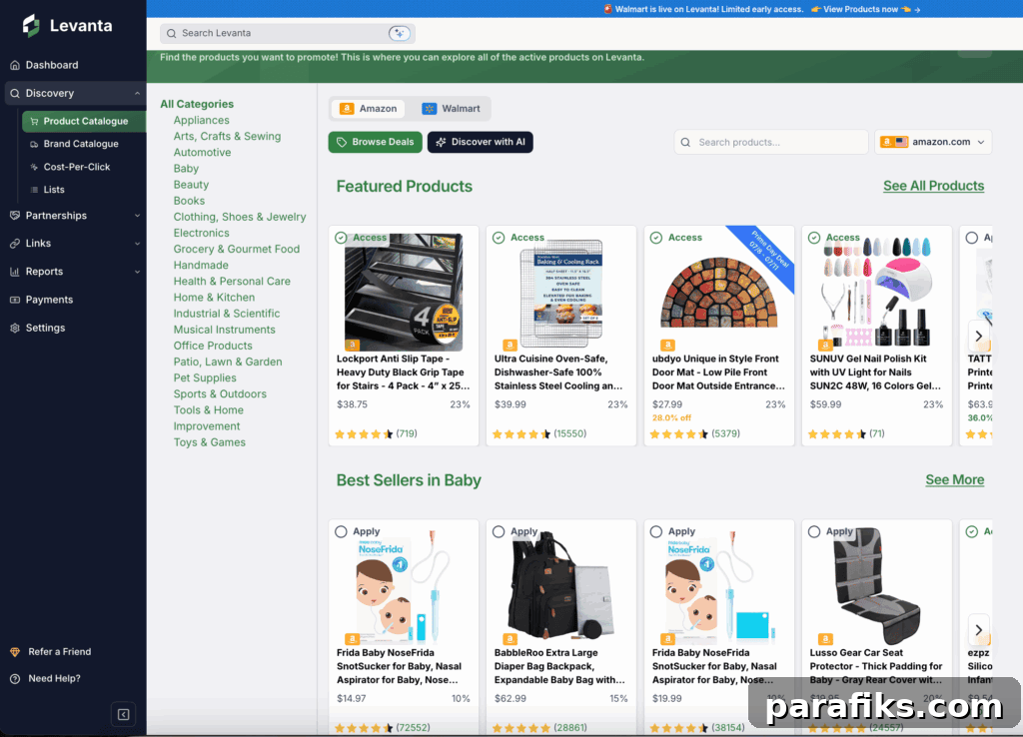Click the Amazon logo icon on Amazon tab
This screenshot has width=1023, height=737.
pos(347,109)
